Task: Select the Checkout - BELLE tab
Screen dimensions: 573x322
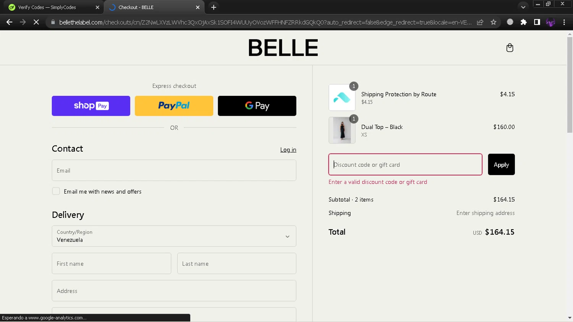Action: (x=154, y=7)
